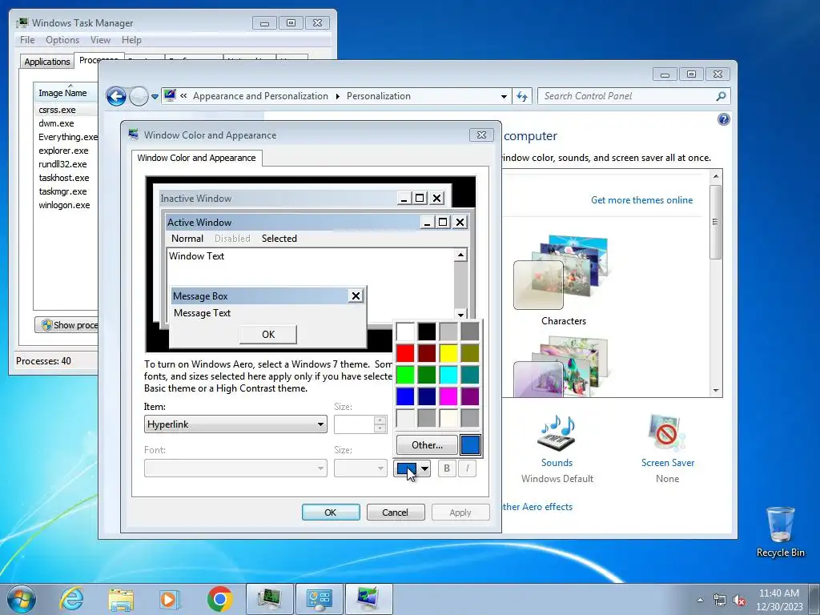Pick the purple color swatch

[469, 396]
